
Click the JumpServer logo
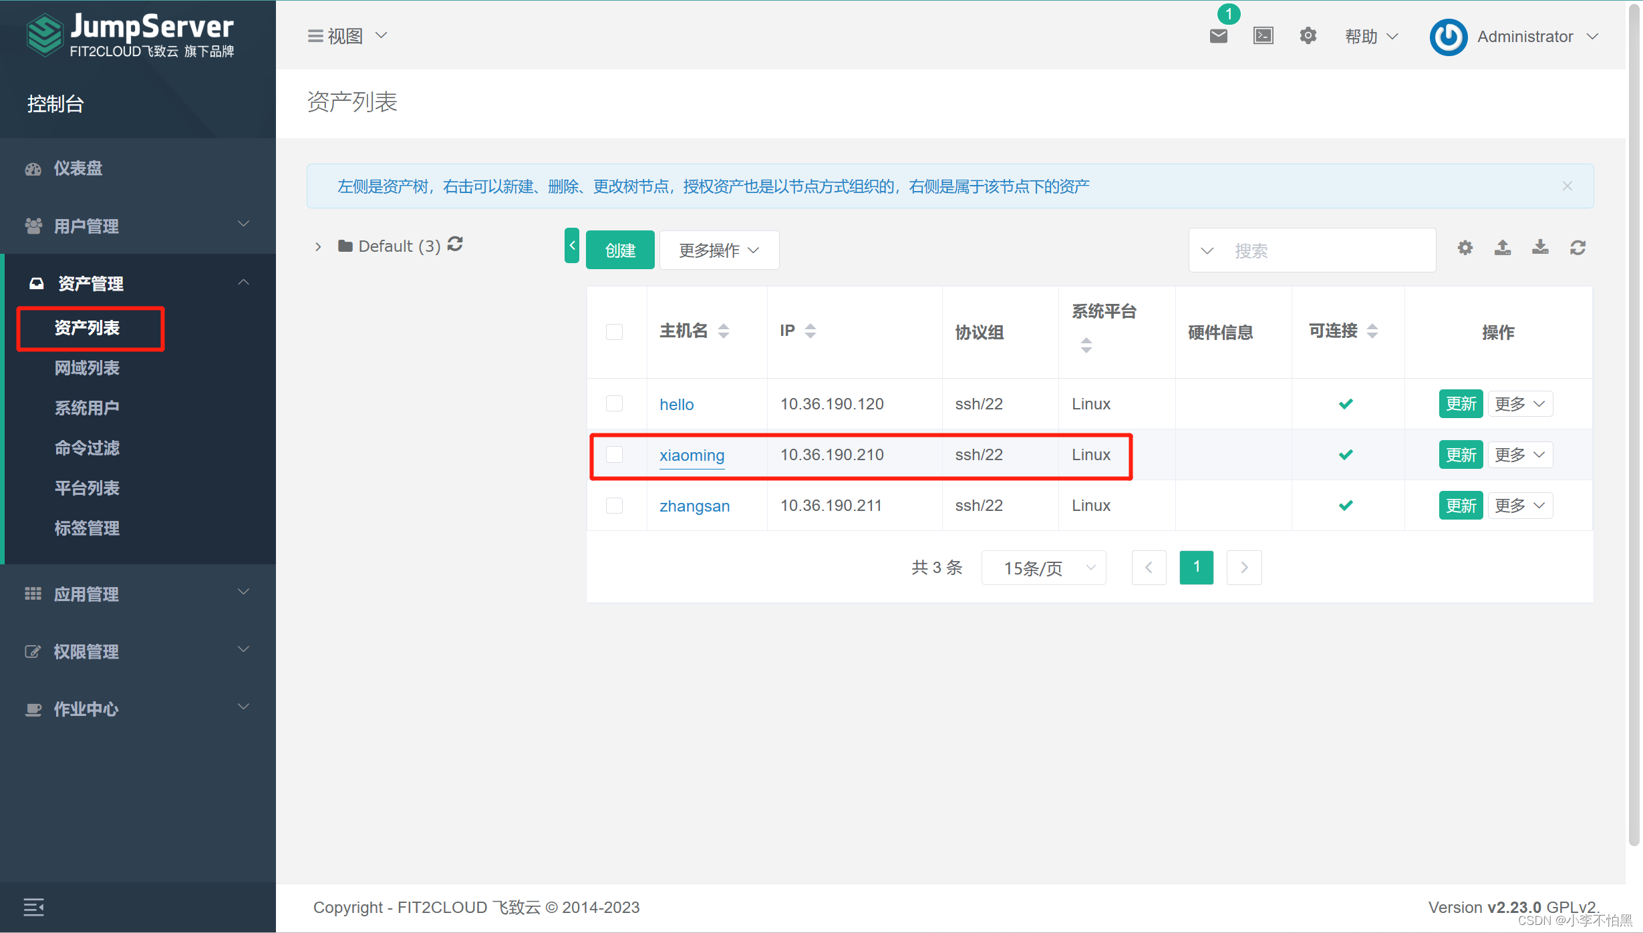click(x=130, y=35)
